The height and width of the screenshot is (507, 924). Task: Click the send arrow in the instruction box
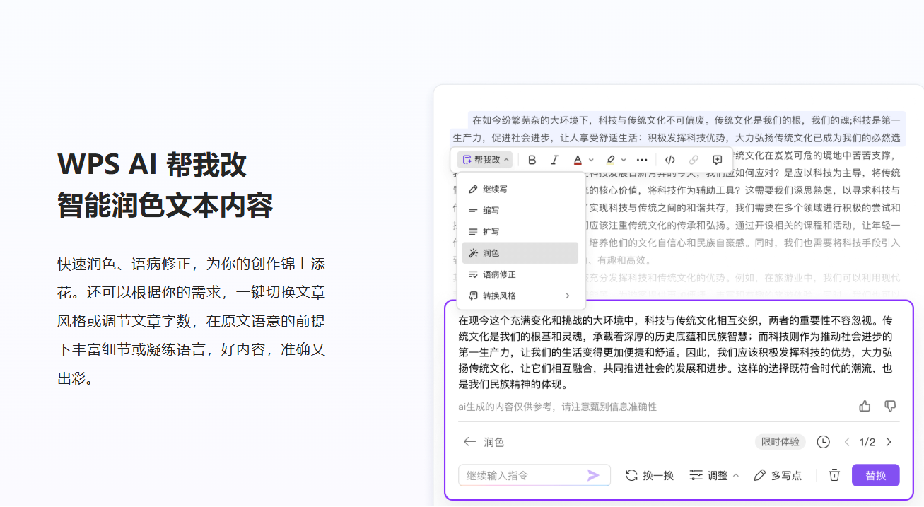[x=593, y=475]
